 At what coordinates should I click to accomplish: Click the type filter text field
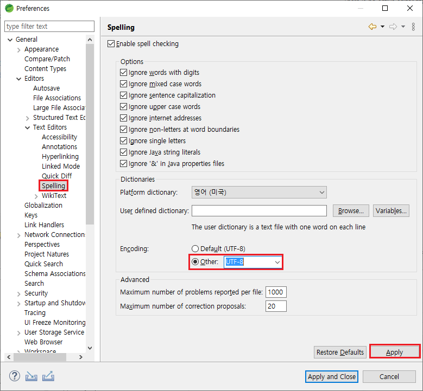pyautogui.click(x=49, y=27)
